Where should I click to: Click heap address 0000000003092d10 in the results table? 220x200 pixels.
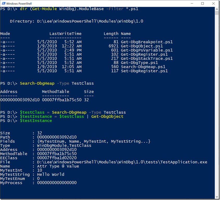[20, 100]
